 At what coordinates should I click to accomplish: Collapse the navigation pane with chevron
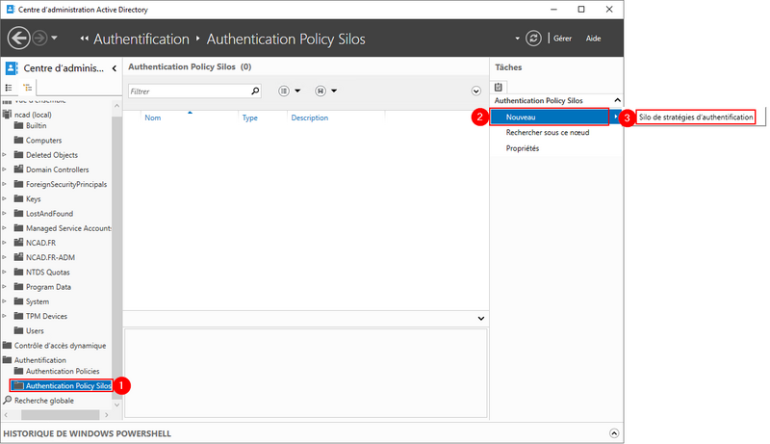[115, 68]
